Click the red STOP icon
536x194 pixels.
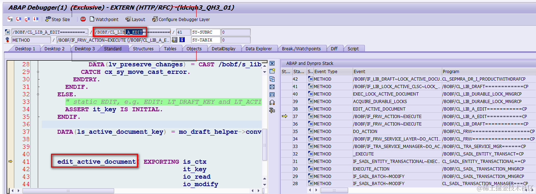pos(83,19)
